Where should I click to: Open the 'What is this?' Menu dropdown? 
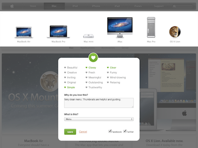(x=99, y=119)
